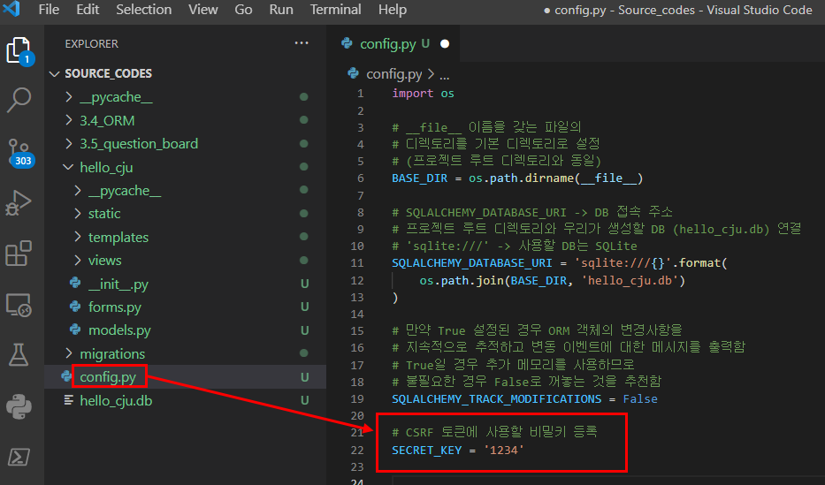Open the Explorer view in activity bar
The height and width of the screenshot is (485, 825).
click(19, 51)
